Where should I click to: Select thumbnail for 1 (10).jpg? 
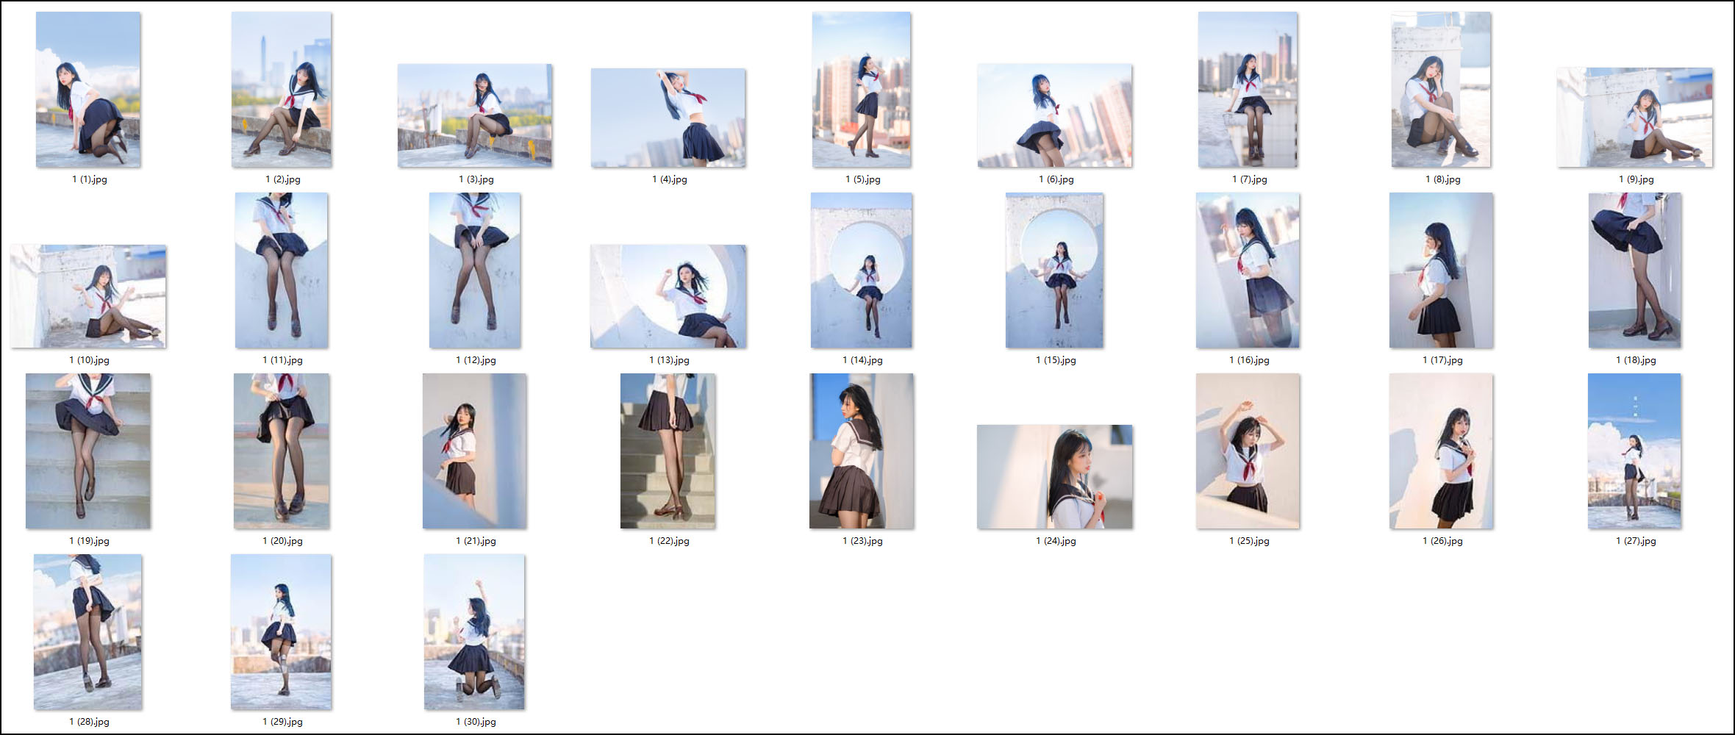tap(88, 296)
